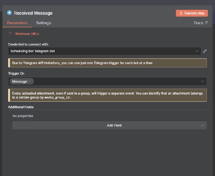Click the pencil icon to edit credential
This screenshot has height=176, width=215.
(205, 51)
